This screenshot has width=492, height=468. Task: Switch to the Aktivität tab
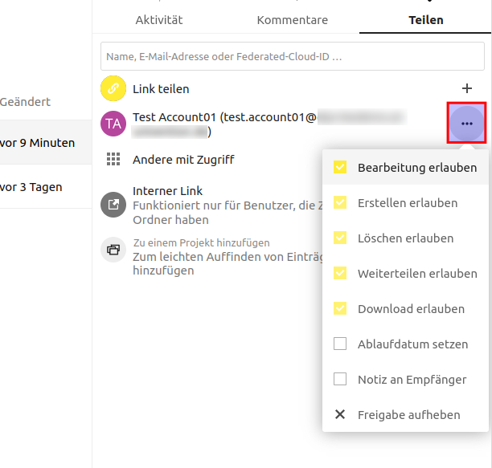pos(159,20)
